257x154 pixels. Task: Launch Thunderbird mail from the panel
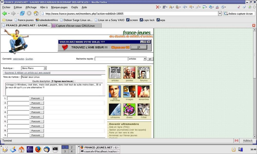tap(47, 149)
